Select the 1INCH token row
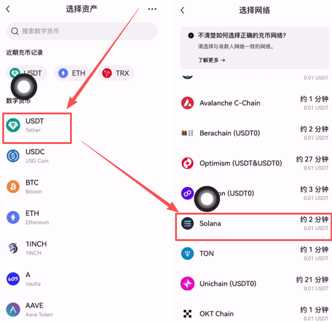This screenshot has width=332, height=323. point(81,248)
